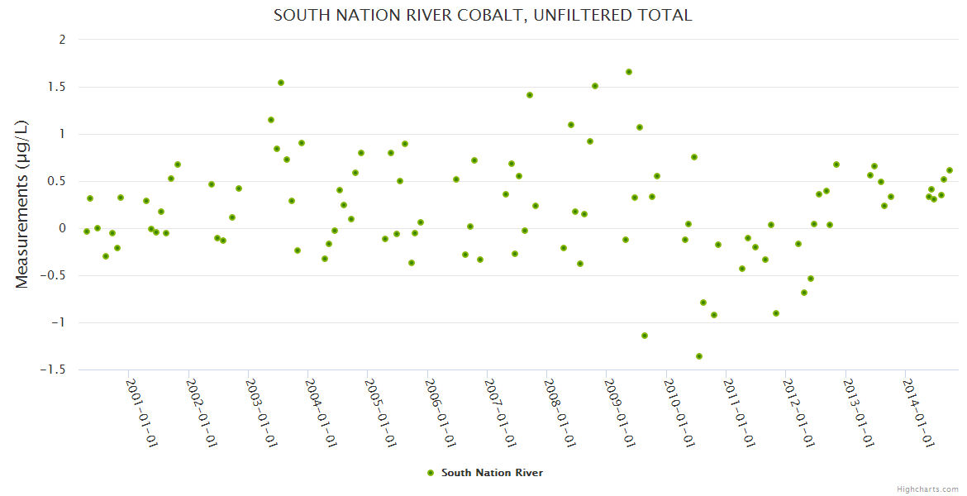Click the y-axis label 0
The image size is (967, 496).
(61, 228)
